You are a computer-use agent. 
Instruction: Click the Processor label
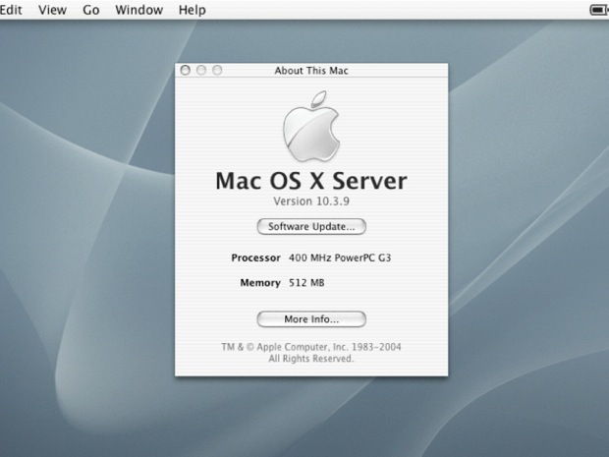(x=255, y=258)
